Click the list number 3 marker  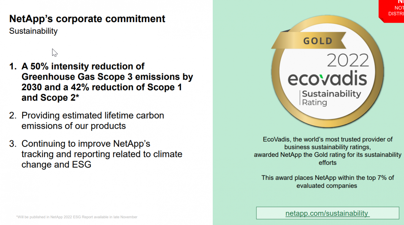[x=13, y=144]
